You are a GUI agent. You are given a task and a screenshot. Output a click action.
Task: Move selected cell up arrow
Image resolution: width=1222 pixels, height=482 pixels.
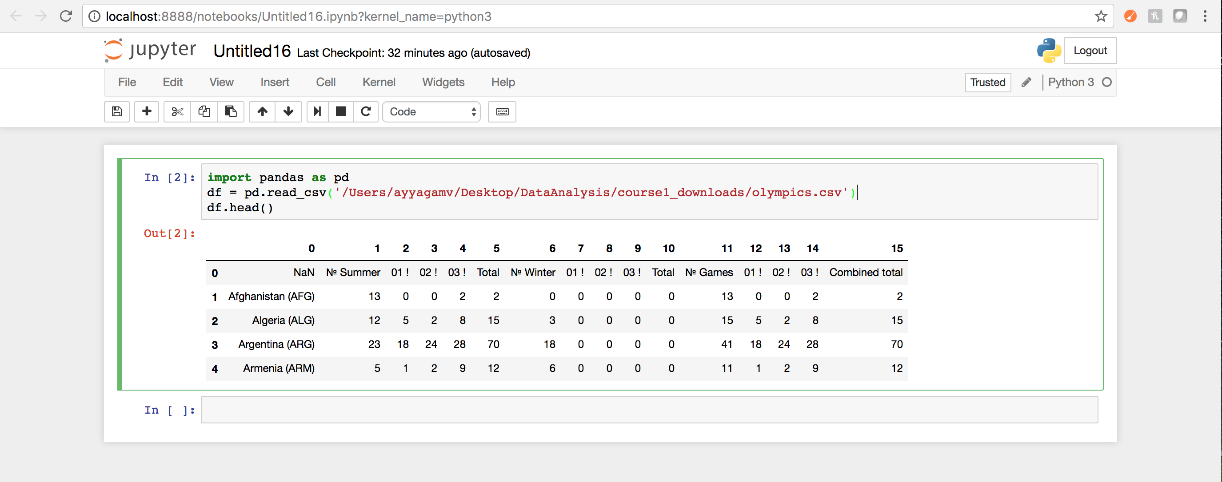click(262, 112)
